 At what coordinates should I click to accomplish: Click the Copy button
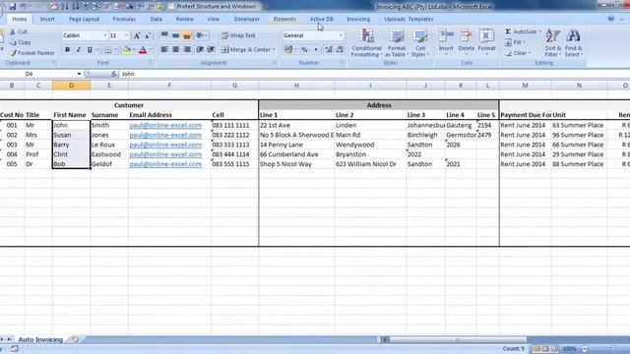[x=20, y=42]
